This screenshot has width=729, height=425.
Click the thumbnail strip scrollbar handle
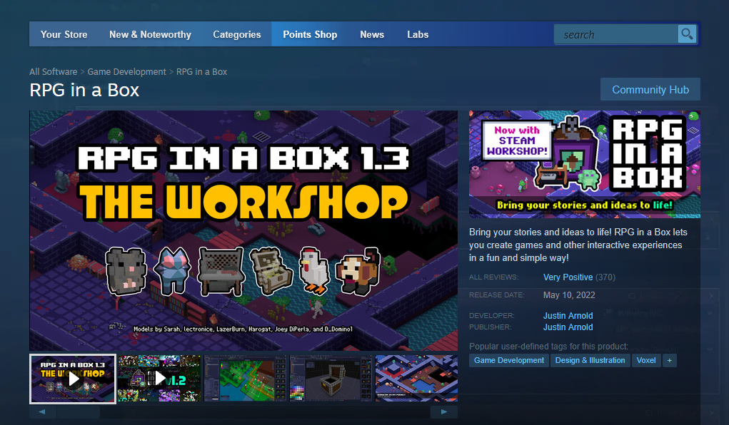pos(78,412)
